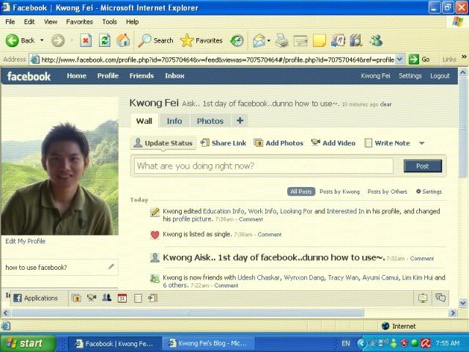469x352 pixels.
Task: Click the Research books toolbar icon
Action: 356,40
